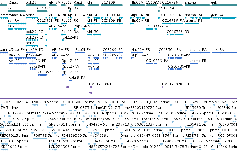Click the Mlp60A-RB transcript label

point(140,15)
